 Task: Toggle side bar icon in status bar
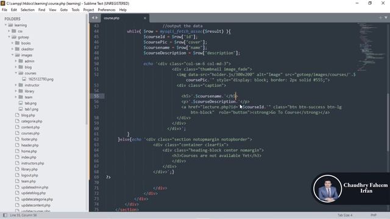[x=5, y=215]
